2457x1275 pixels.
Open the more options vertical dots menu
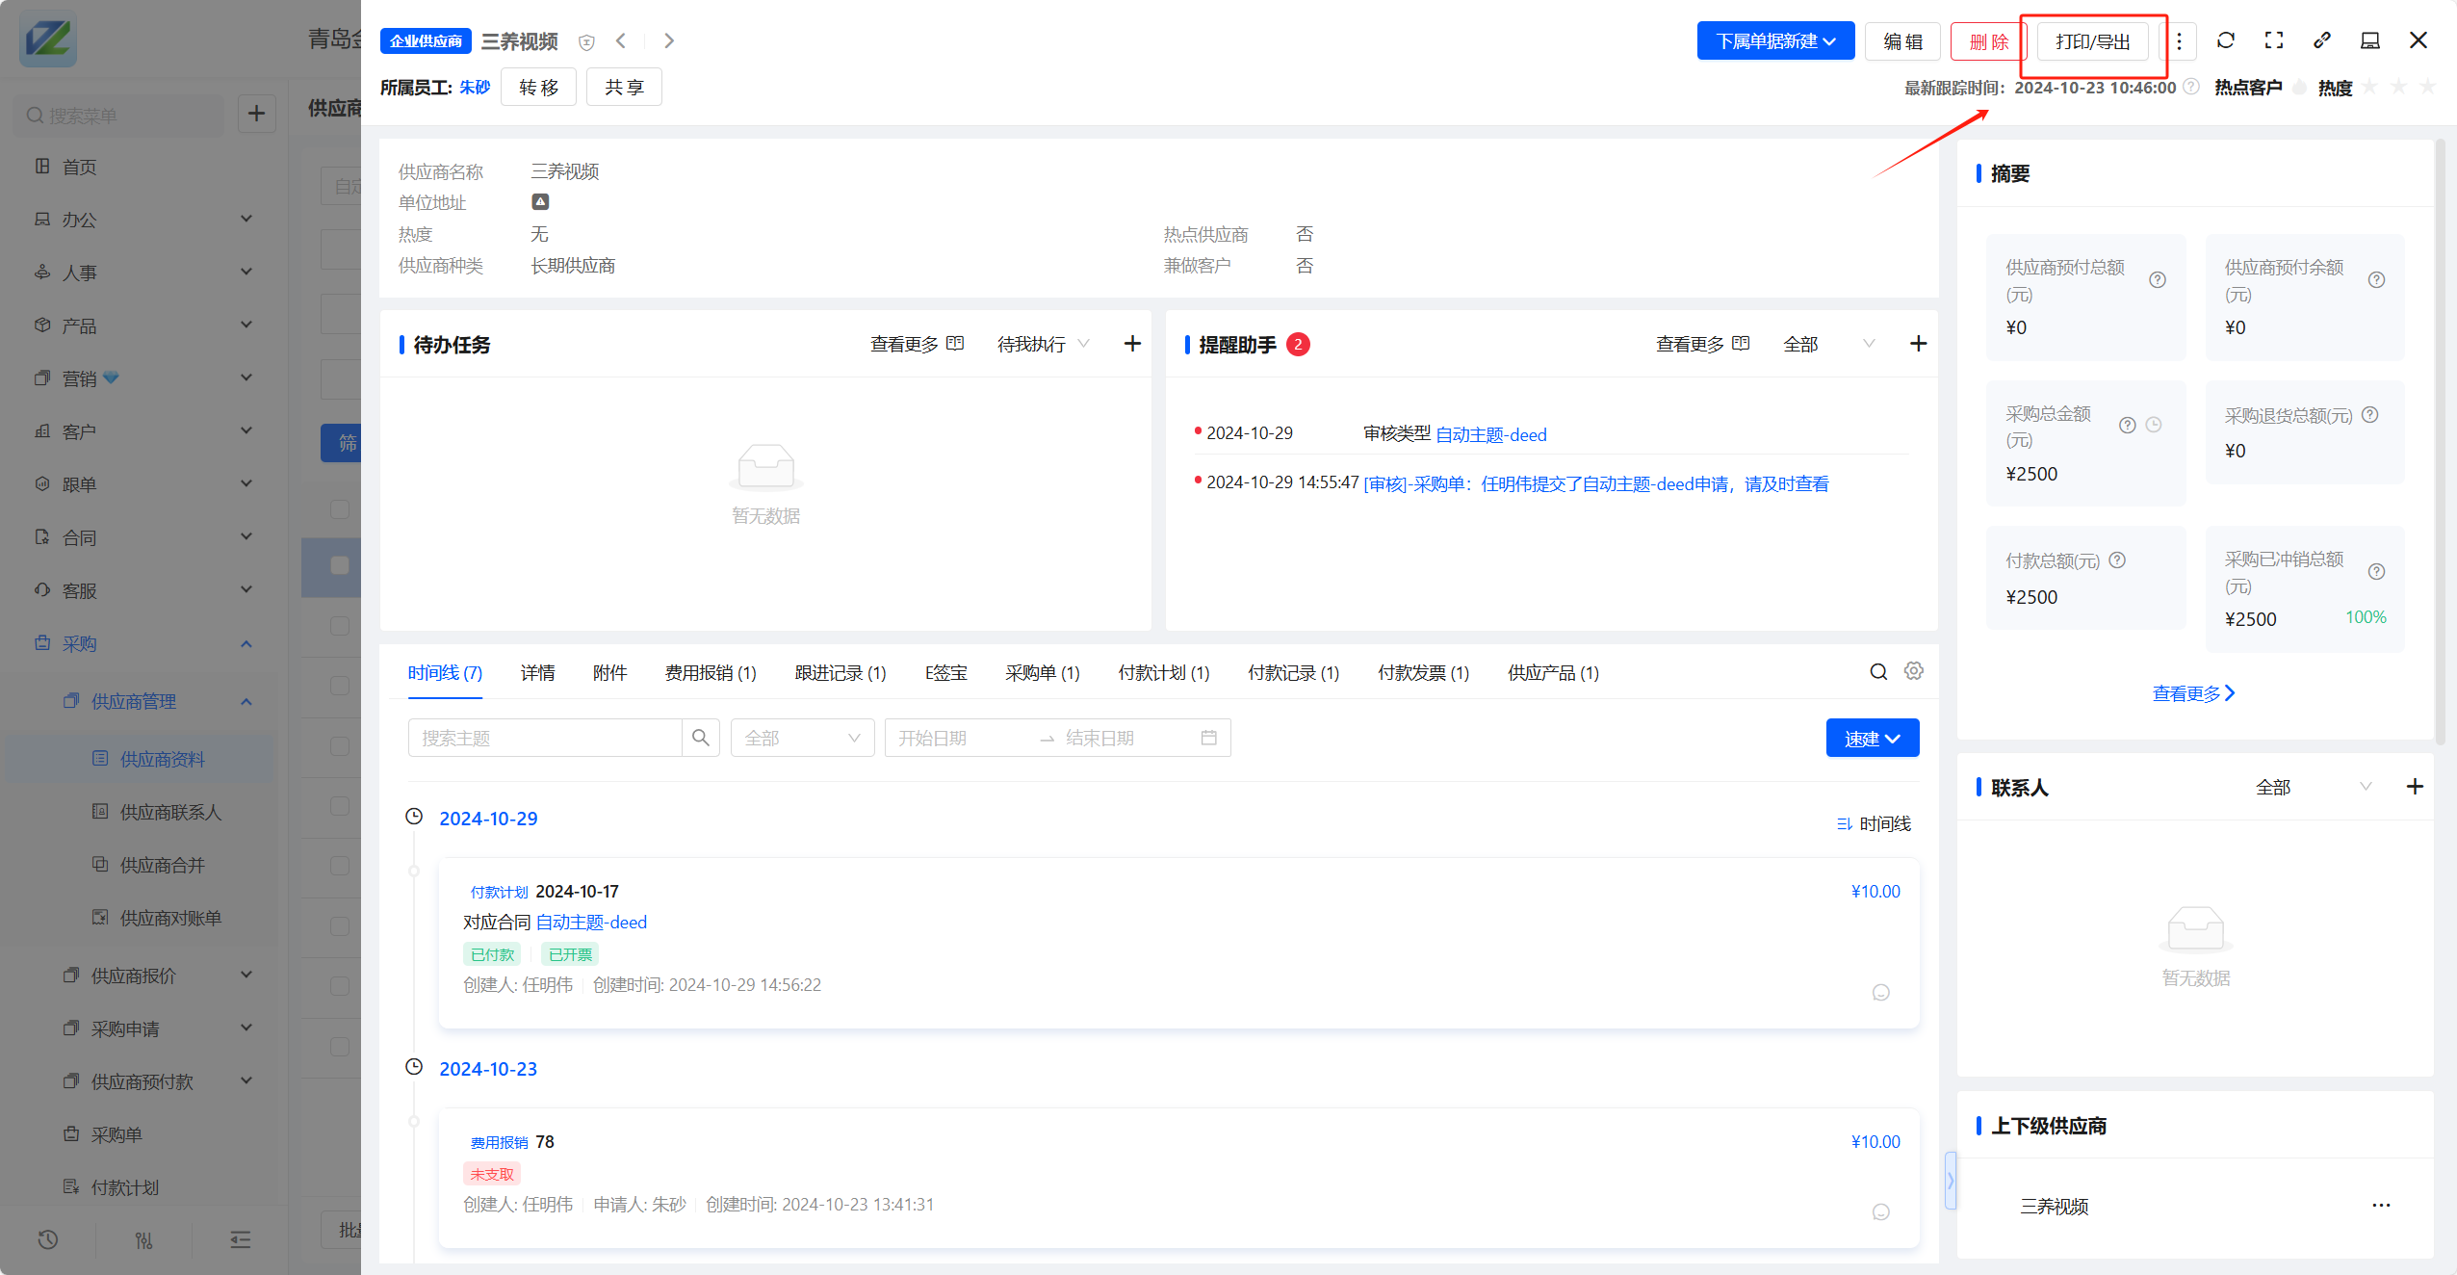pyautogui.click(x=2180, y=40)
